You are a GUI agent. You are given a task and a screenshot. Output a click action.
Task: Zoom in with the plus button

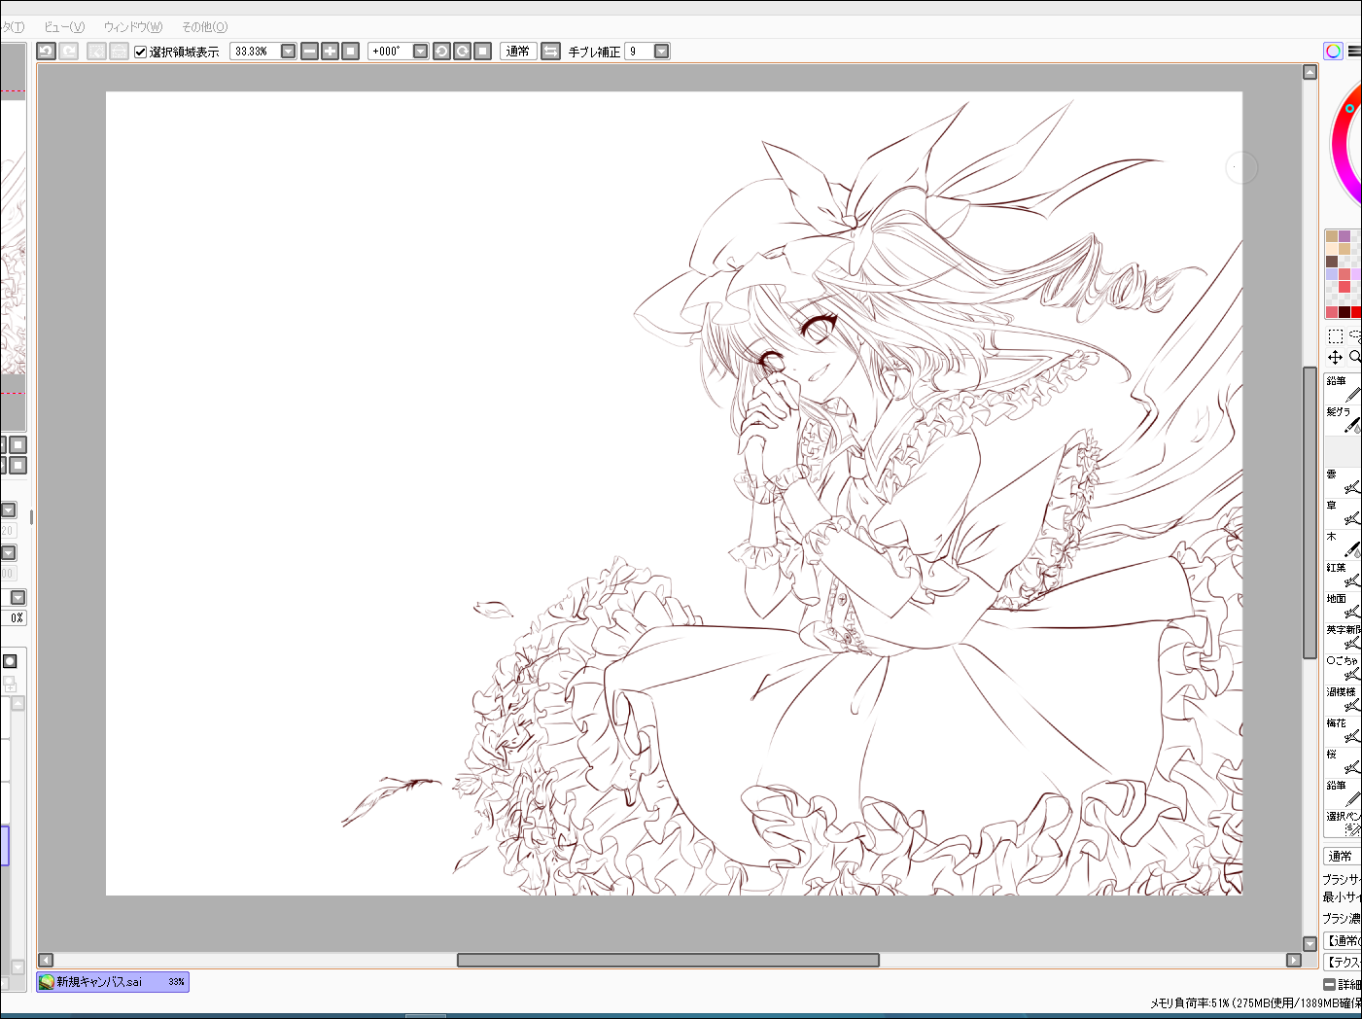[x=330, y=52]
